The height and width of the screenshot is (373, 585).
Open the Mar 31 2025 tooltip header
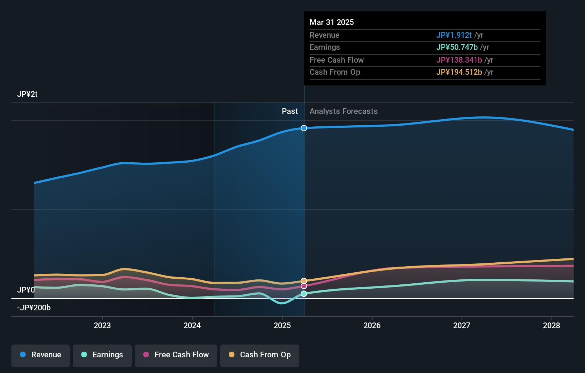click(x=332, y=22)
